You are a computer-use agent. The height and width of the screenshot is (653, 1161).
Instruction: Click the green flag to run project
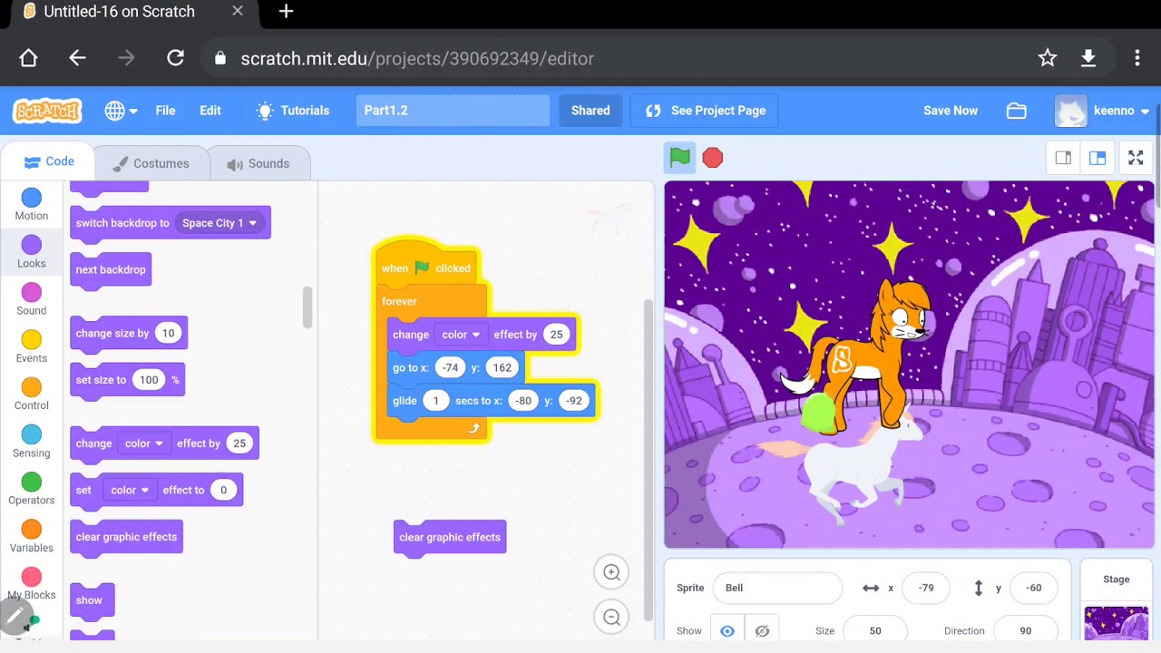[x=679, y=158]
